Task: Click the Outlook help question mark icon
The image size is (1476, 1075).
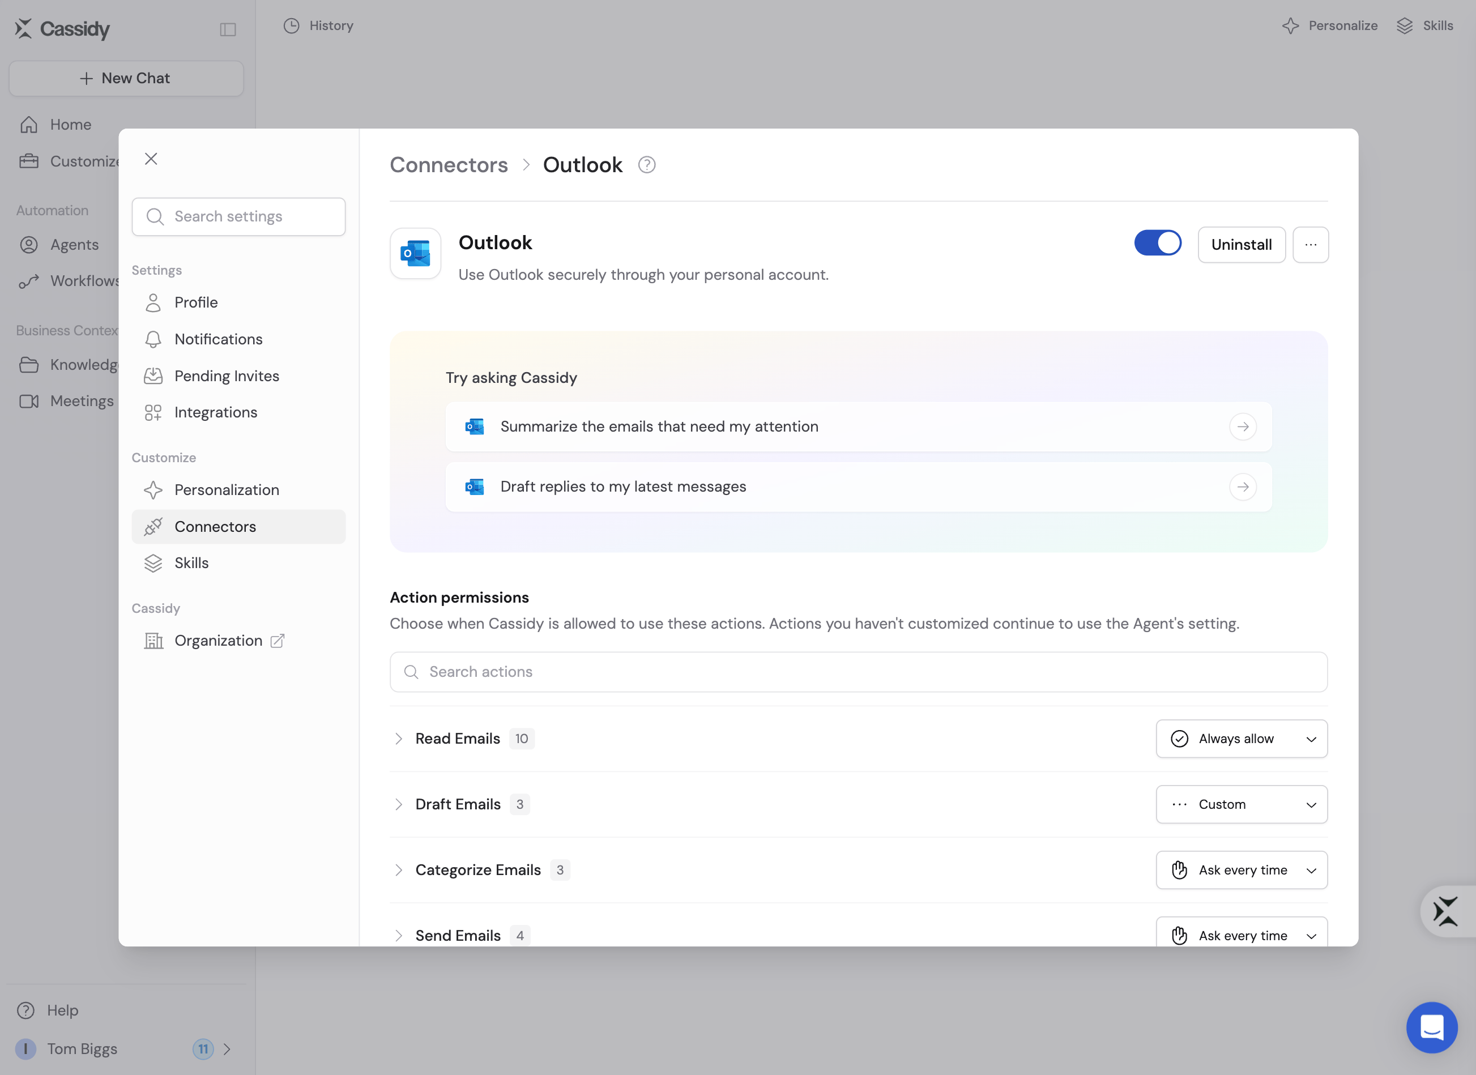Action: 647,165
